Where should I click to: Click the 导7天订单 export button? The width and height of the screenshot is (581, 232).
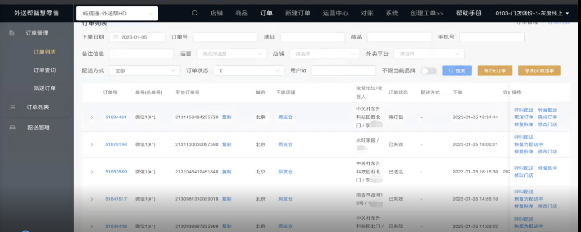coord(495,71)
